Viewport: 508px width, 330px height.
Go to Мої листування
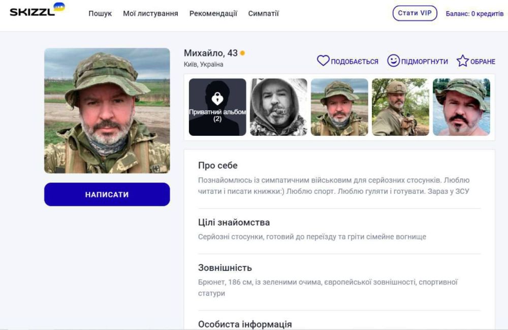[x=150, y=14]
